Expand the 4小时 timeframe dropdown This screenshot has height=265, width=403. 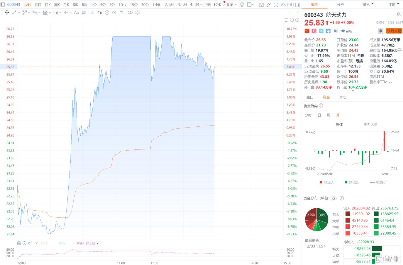(201, 5)
